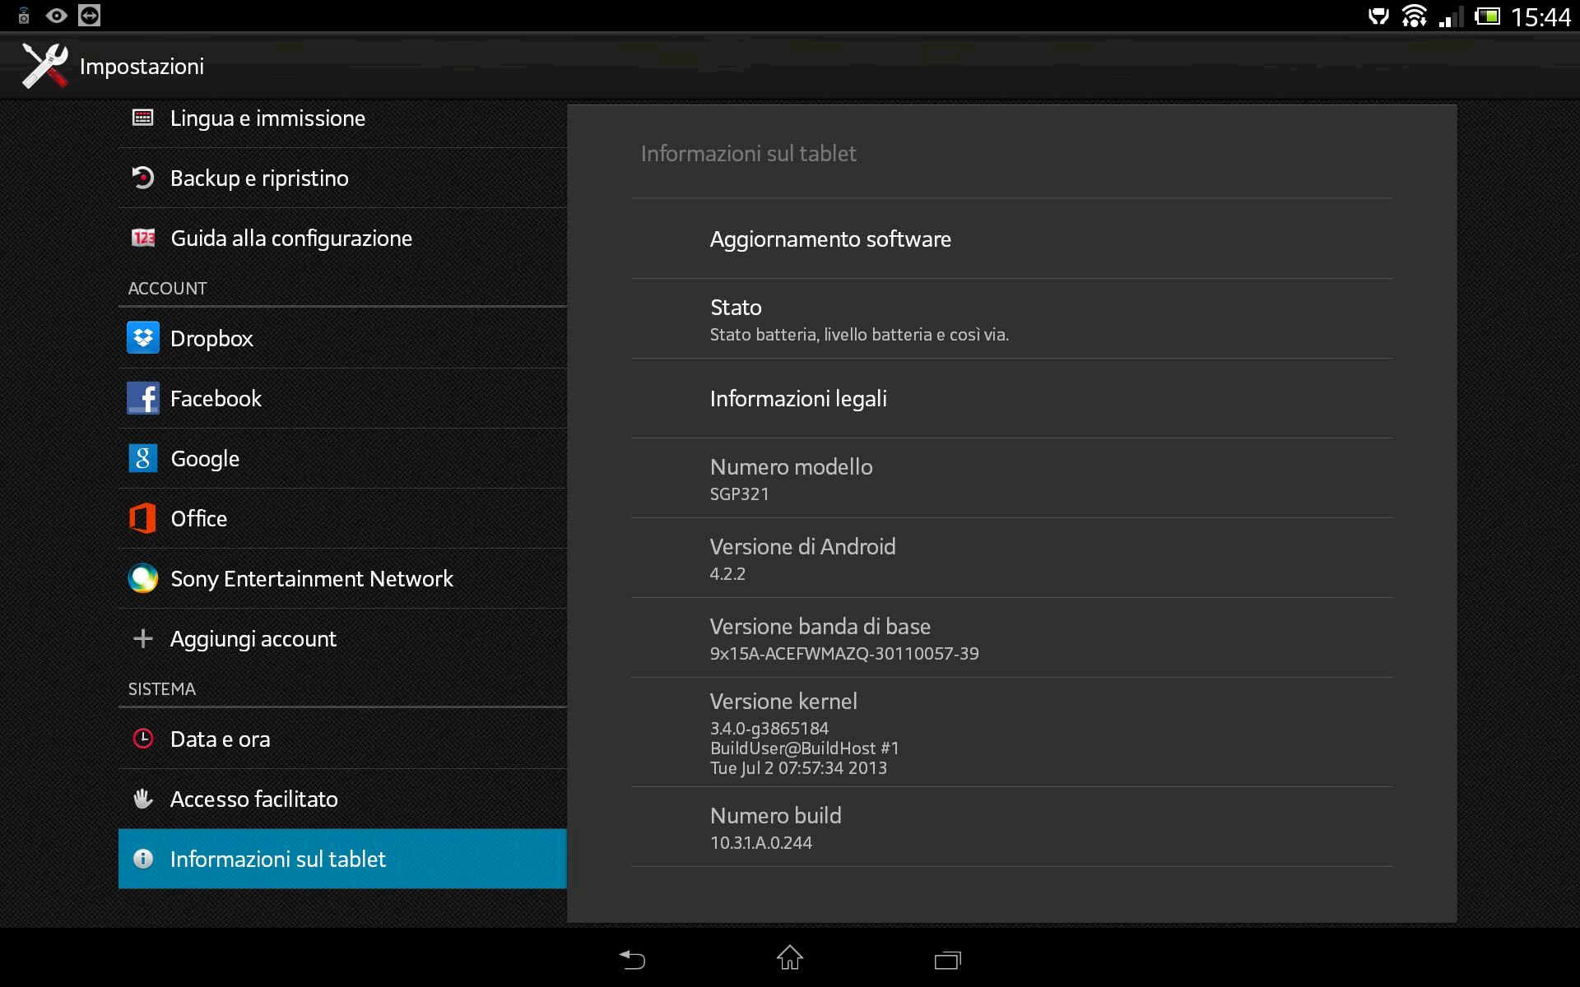This screenshot has width=1580, height=987.
Task: Tap Backup e ripristino restore icon
Action: 143,178
